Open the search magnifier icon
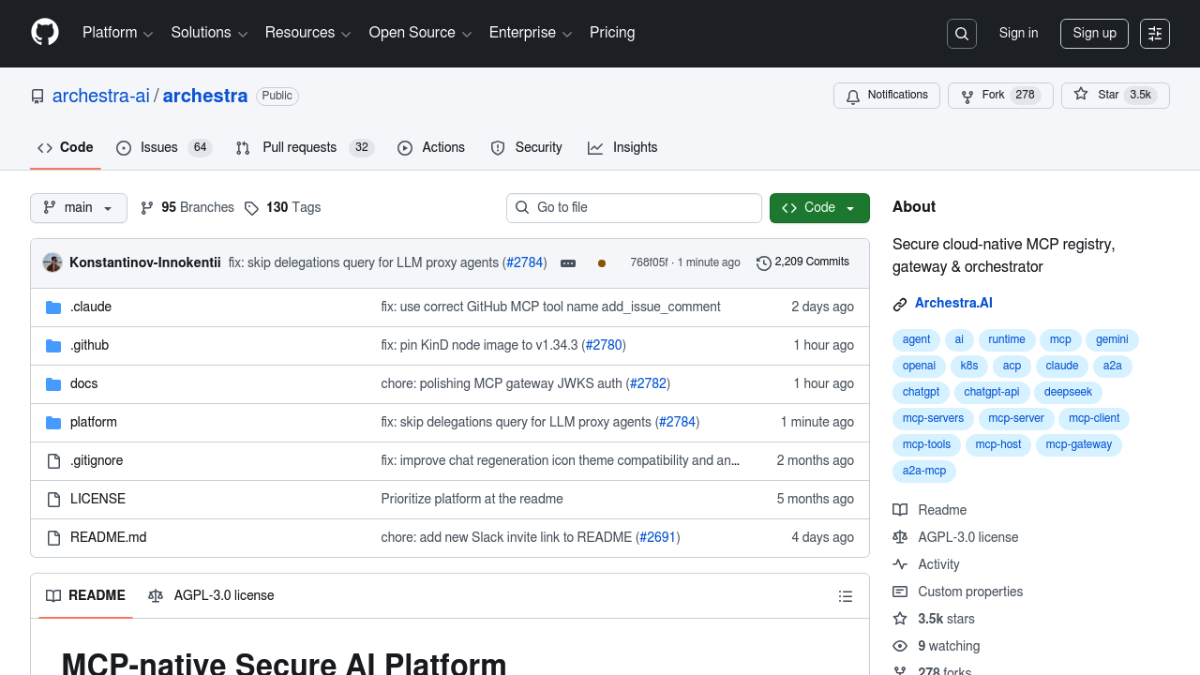Viewport: 1200px width, 675px height. (961, 34)
